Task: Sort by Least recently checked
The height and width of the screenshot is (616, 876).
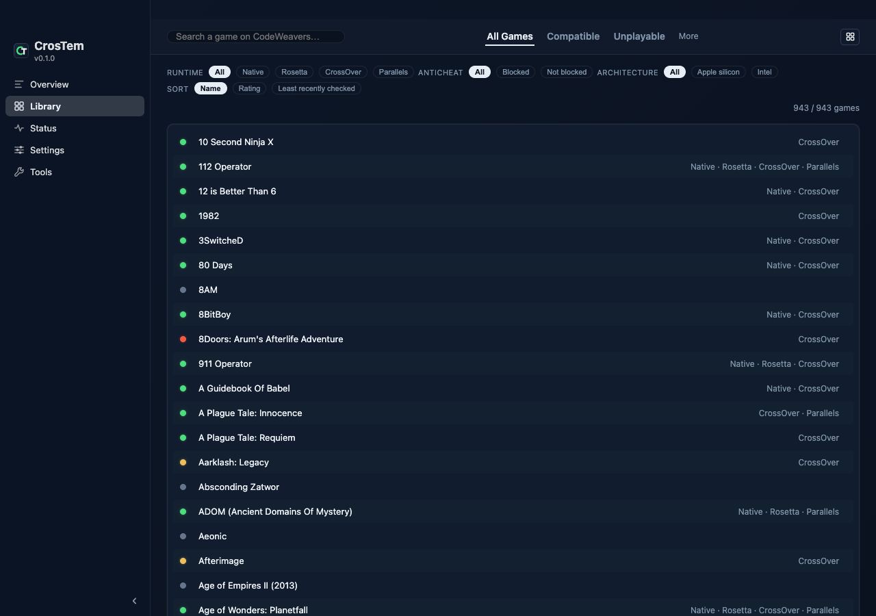Action: [316, 88]
